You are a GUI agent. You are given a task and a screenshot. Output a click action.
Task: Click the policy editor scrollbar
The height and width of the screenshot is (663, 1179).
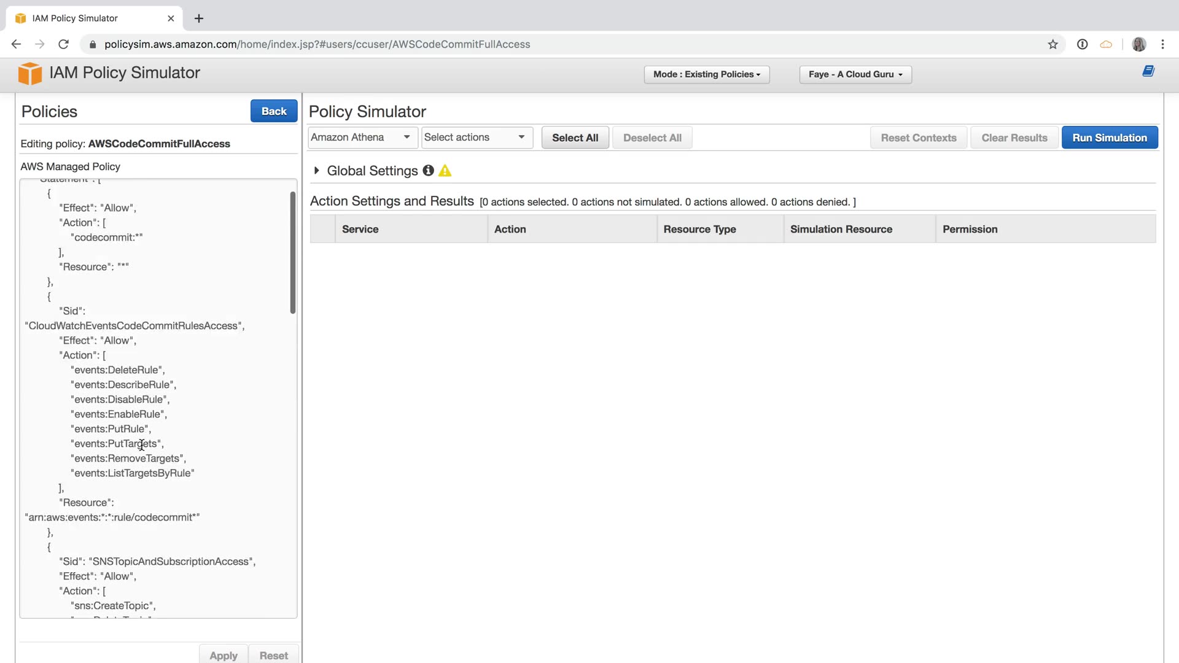pos(293,252)
